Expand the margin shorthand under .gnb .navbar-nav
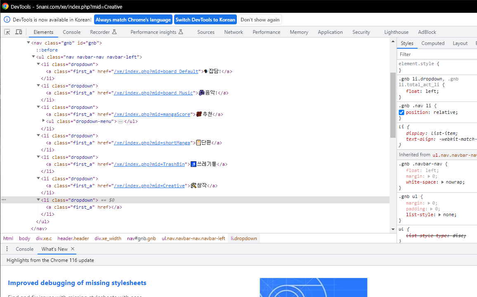Screen dimensions: 477x297 pos(429,176)
